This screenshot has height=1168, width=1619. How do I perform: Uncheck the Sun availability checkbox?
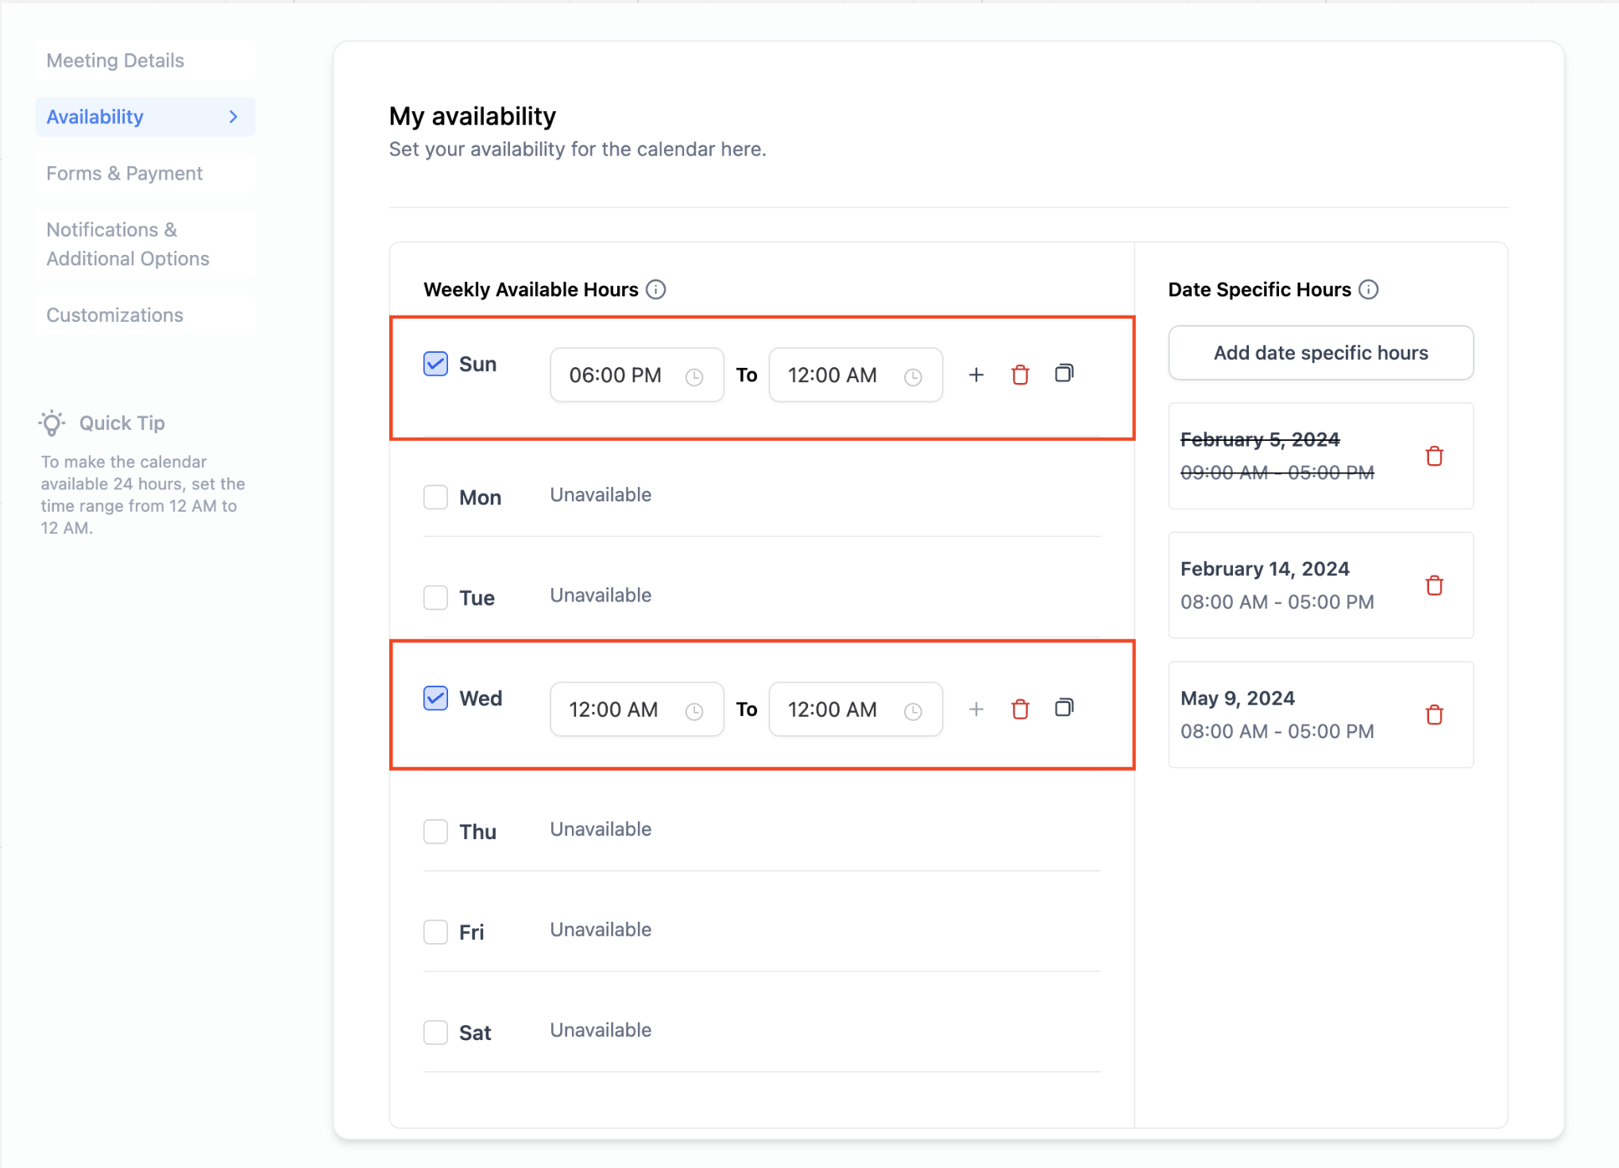pos(435,364)
